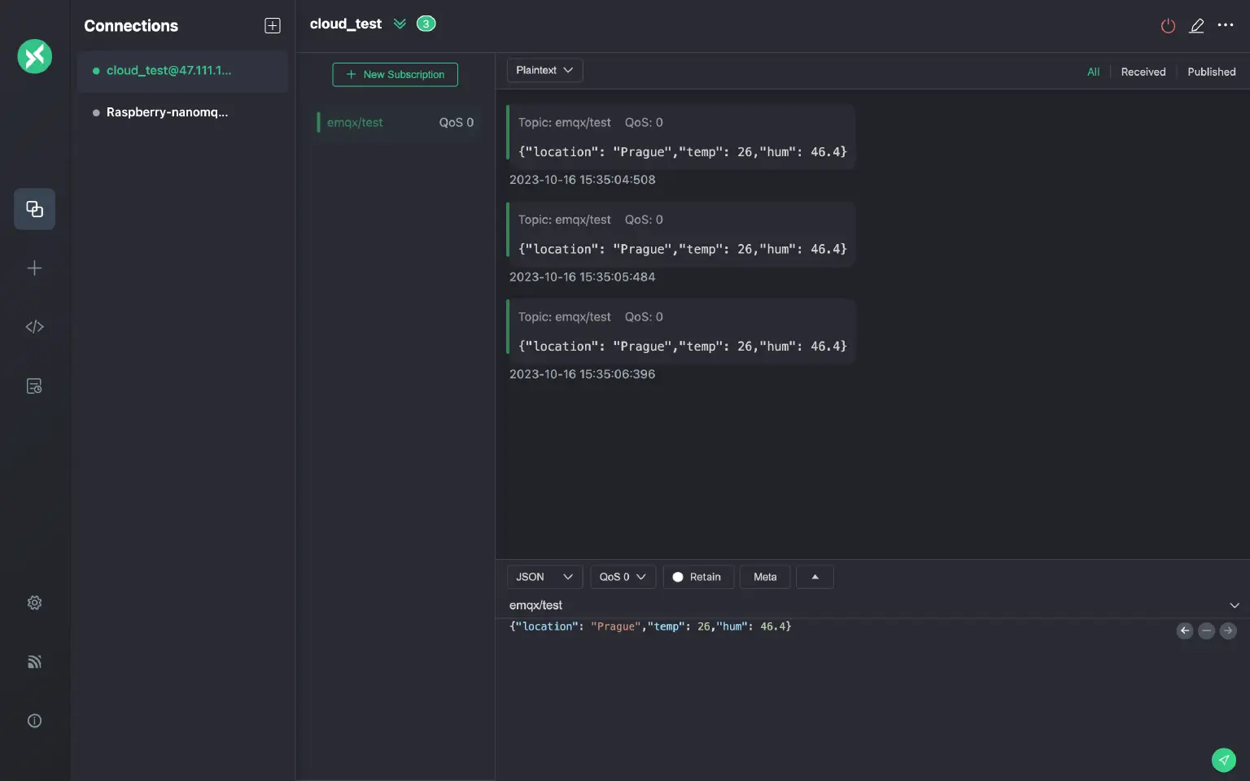Disconnect cloud_test using the power icon

click(1168, 25)
